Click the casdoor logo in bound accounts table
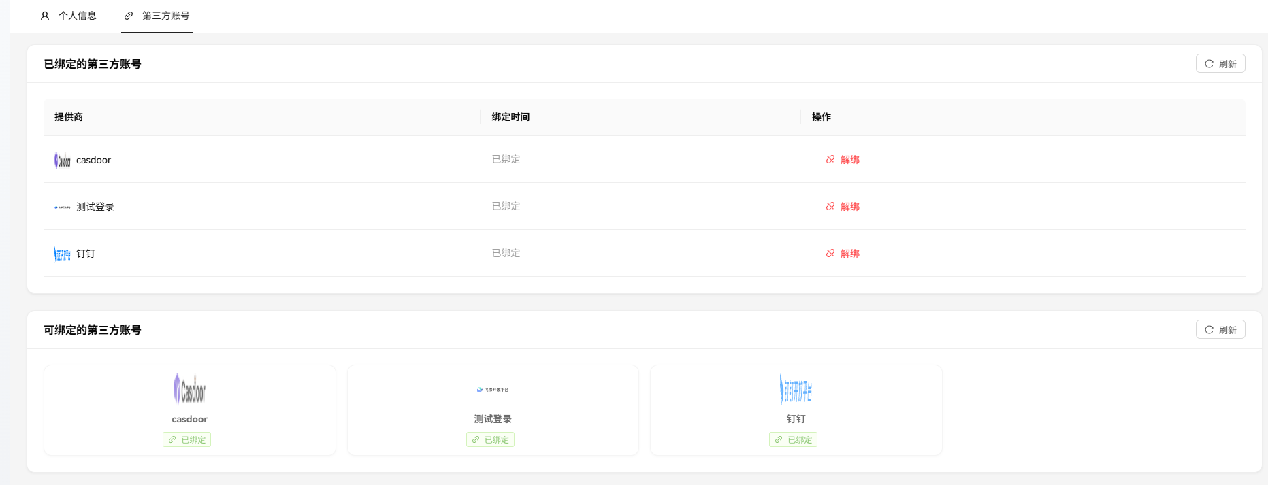This screenshot has width=1268, height=485. click(63, 160)
